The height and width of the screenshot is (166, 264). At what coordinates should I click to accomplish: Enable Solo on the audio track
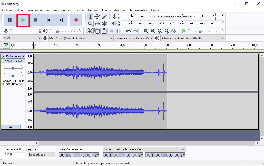(x=19, y=61)
